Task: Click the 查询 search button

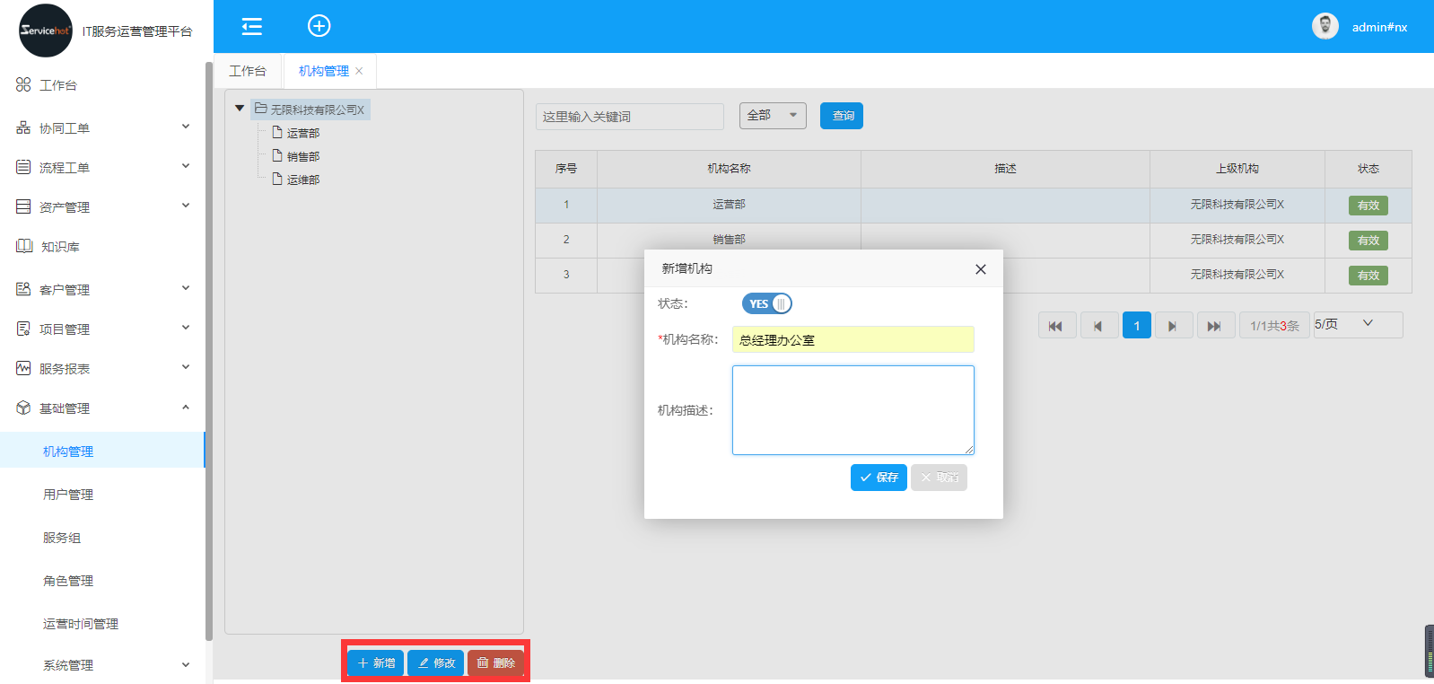Action: (841, 116)
